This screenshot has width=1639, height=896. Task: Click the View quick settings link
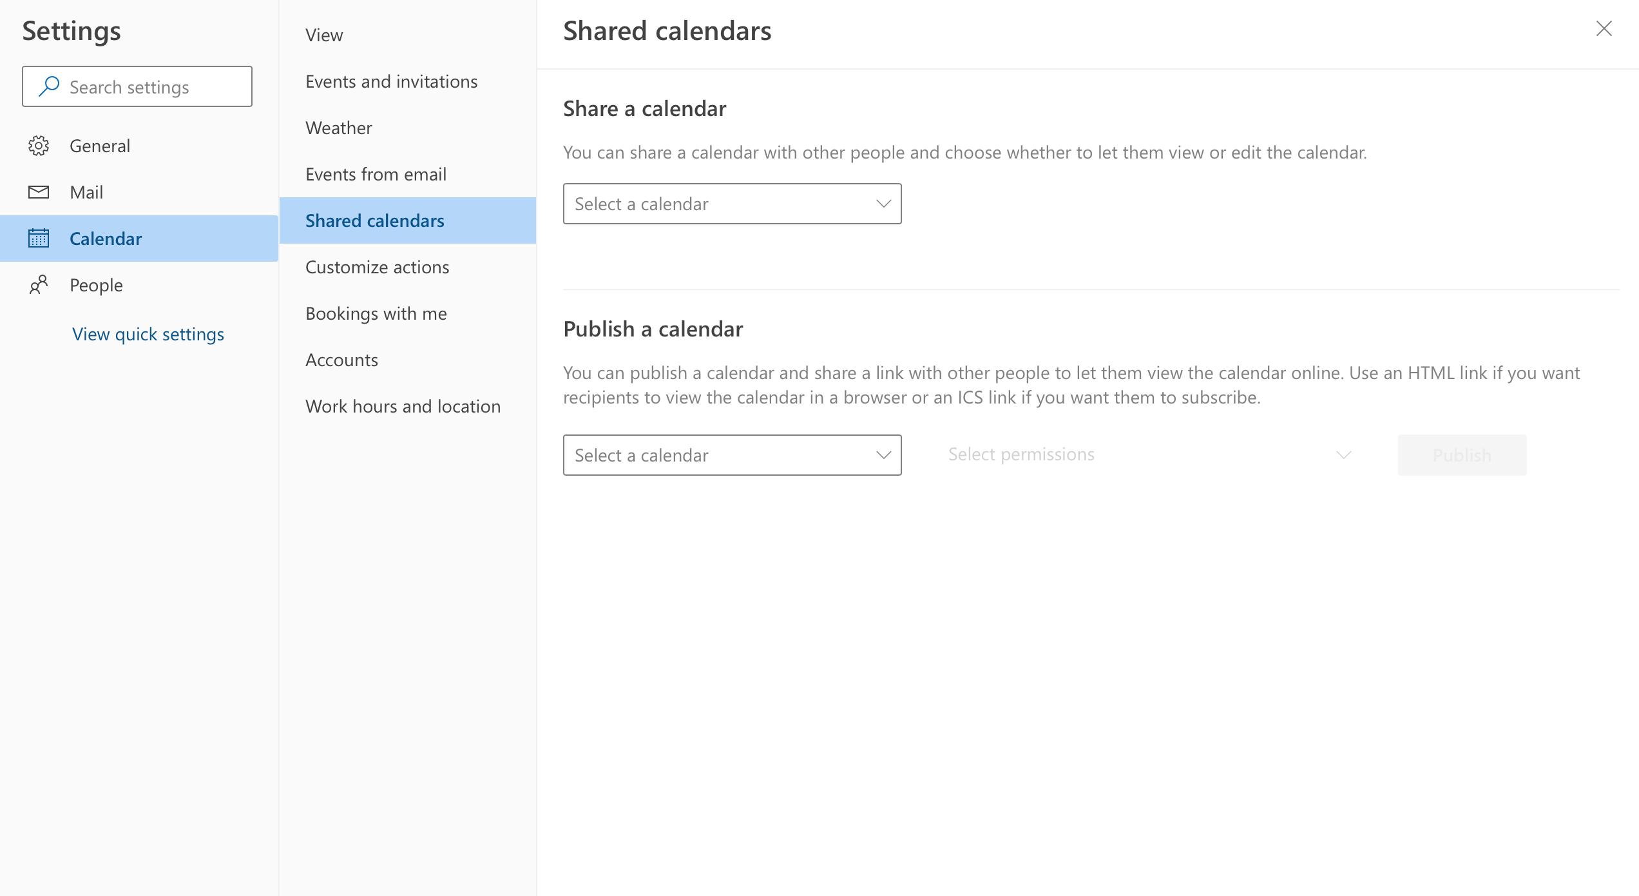pyautogui.click(x=148, y=334)
